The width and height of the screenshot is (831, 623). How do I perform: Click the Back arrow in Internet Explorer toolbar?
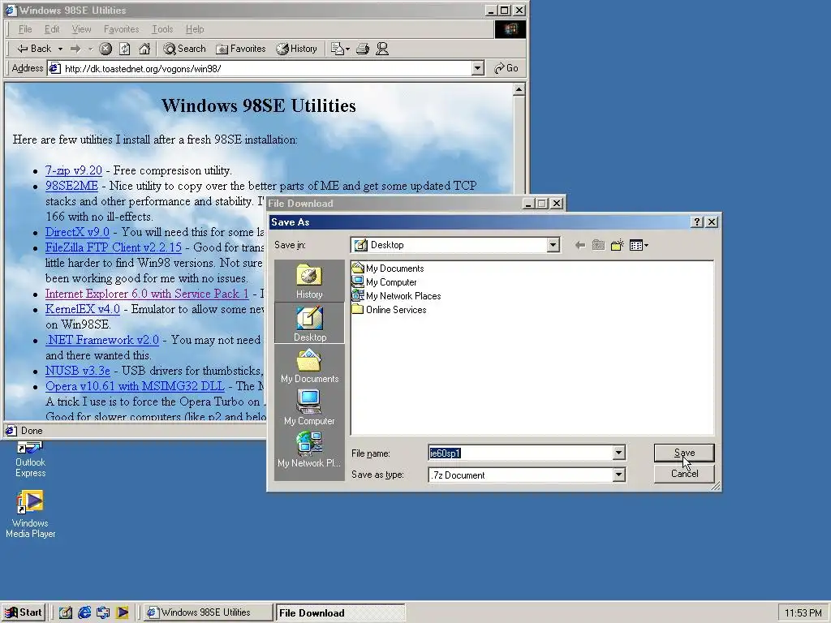pos(34,49)
